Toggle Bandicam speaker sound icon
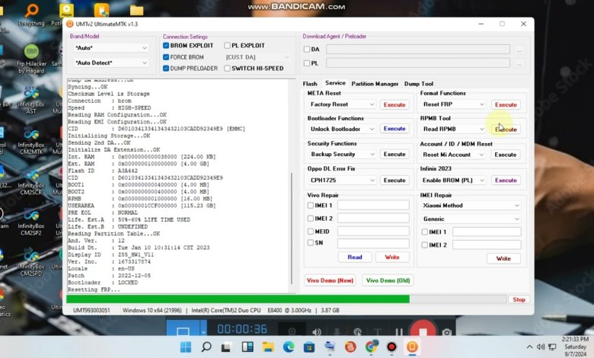This screenshot has width=594, height=358. pyautogui.click(x=317, y=332)
